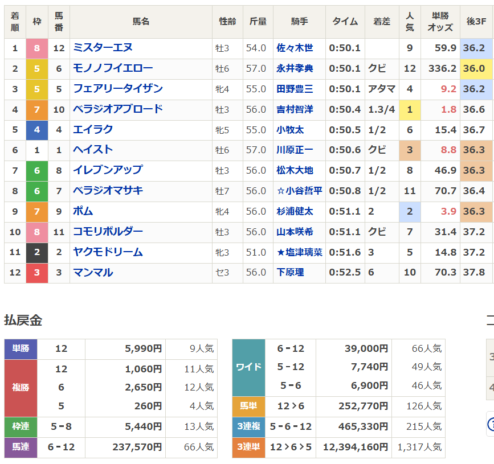Click the 336.2 odds value
Image resolution: width=494 pixels, height=464 pixels.
[x=442, y=68]
